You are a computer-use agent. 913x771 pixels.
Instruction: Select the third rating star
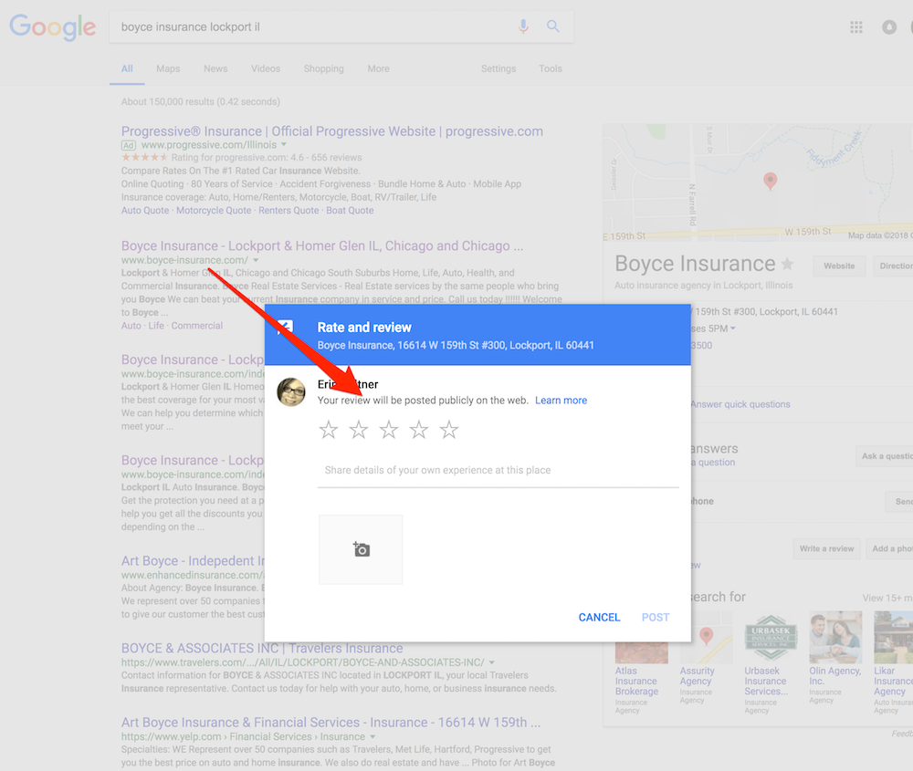(x=389, y=430)
